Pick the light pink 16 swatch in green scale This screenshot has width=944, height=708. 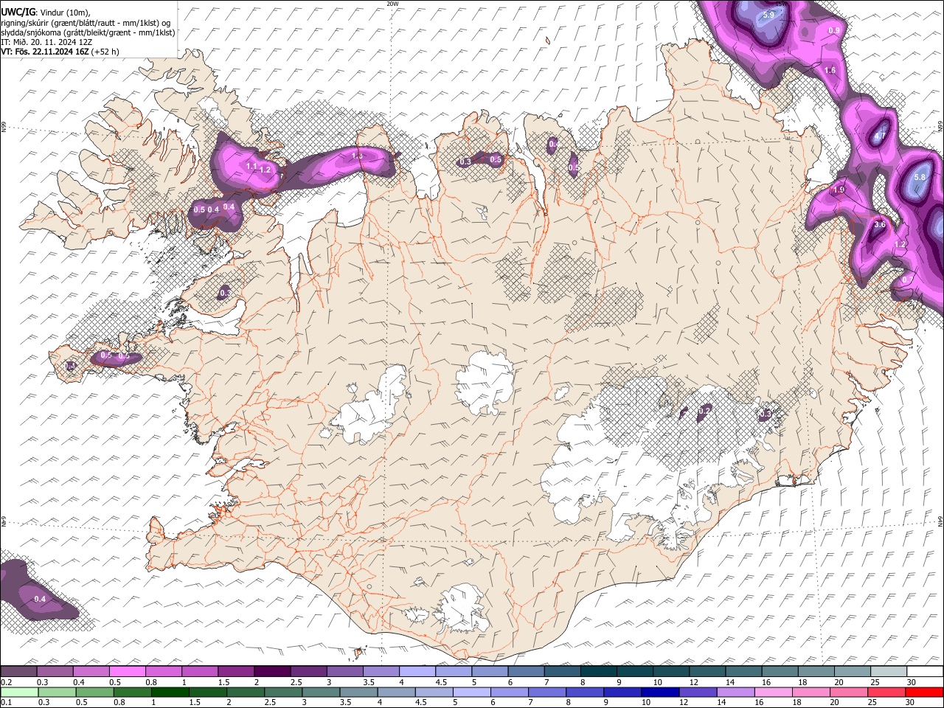774,692
